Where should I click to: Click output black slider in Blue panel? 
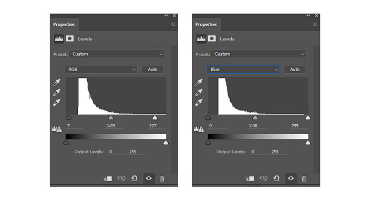coord(208,143)
